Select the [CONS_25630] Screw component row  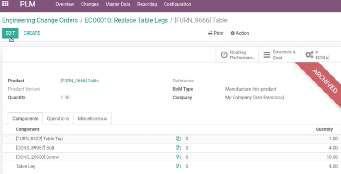coord(170,157)
